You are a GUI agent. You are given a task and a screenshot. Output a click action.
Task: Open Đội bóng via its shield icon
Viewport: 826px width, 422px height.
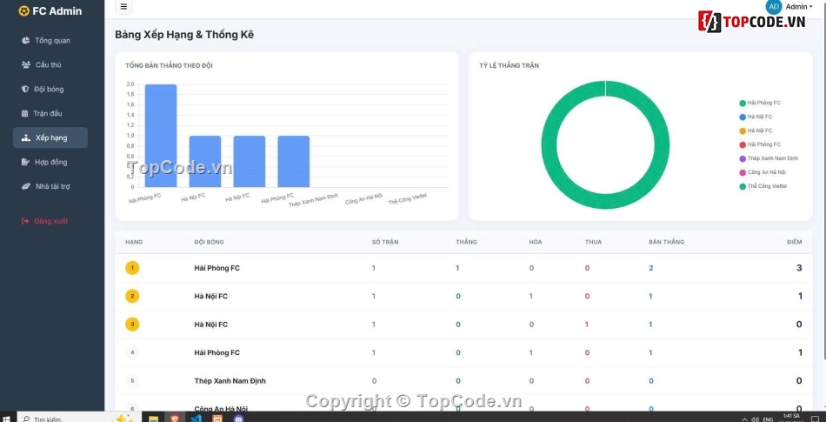[x=24, y=89]
